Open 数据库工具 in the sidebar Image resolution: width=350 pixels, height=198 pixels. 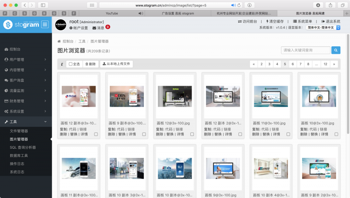click(x=19, y=156)
